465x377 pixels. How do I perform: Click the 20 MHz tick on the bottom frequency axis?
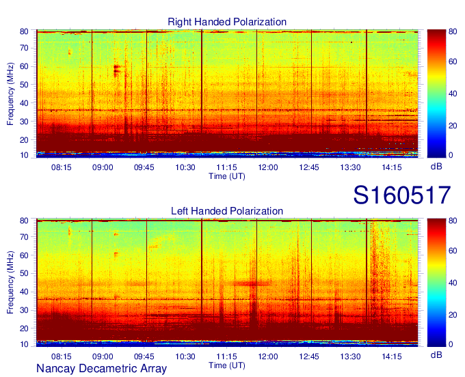click(24, 329)
